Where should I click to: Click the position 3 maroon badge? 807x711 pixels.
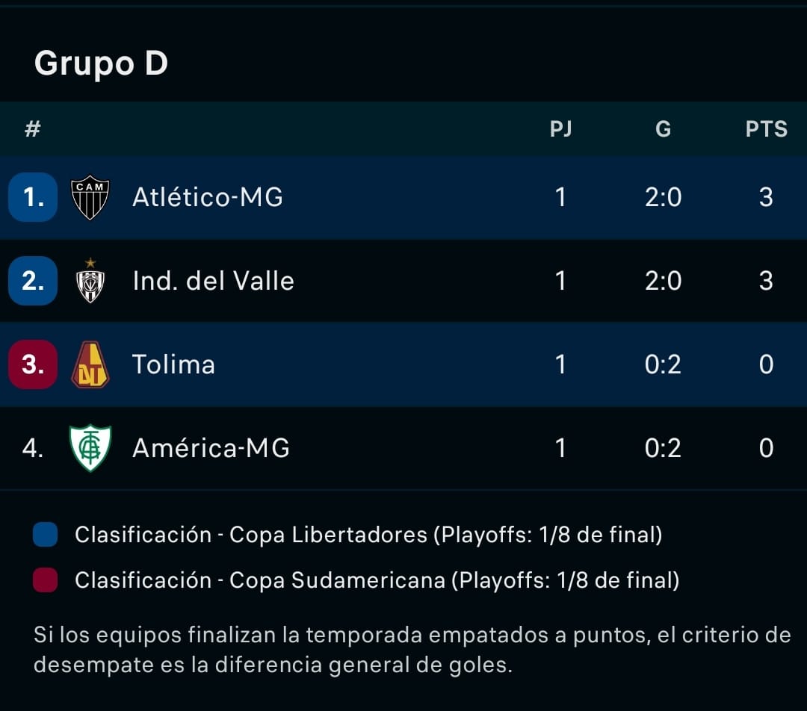pyautogui.click(x=33, y=365)
